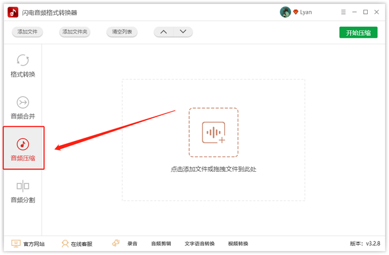Open the 视频转换 video conversion link
The height and width of the screenshot is (255, 389).
click(238, 244)
